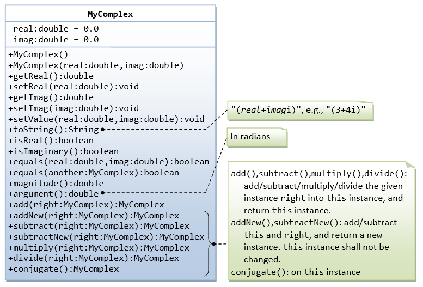The image size is (423, 287).
Task: Click the +getReal():double method
Action: 51,76
